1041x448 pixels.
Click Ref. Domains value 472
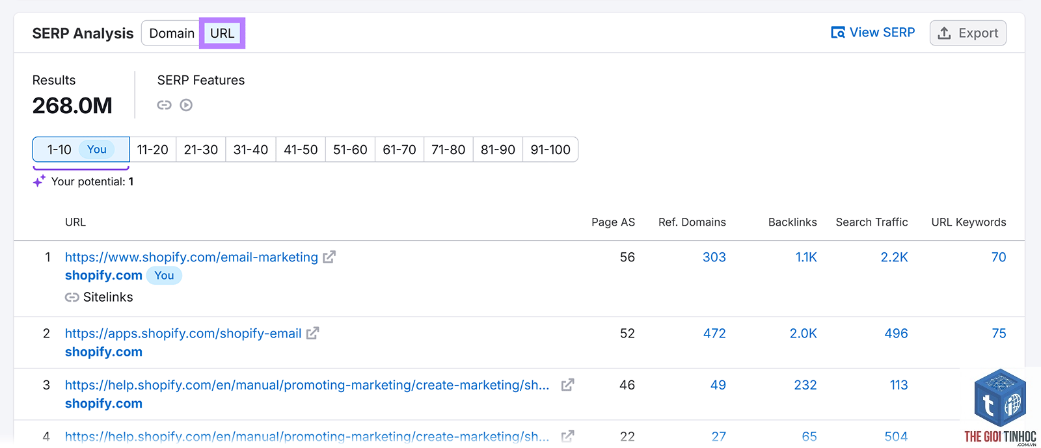(714, 334)
